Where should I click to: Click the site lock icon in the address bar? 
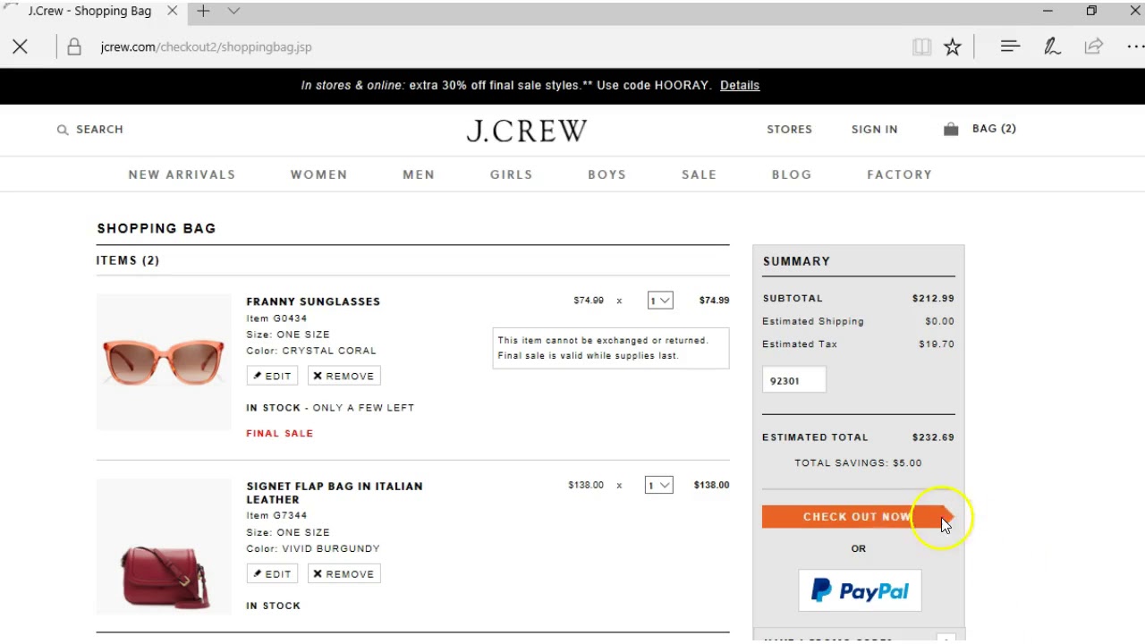click(x=74, y=47)
